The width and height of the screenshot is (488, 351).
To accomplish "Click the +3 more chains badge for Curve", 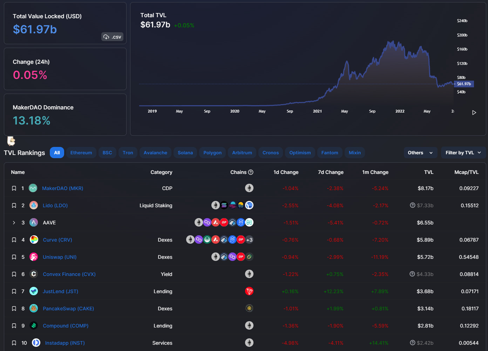I will coord(249,240).
